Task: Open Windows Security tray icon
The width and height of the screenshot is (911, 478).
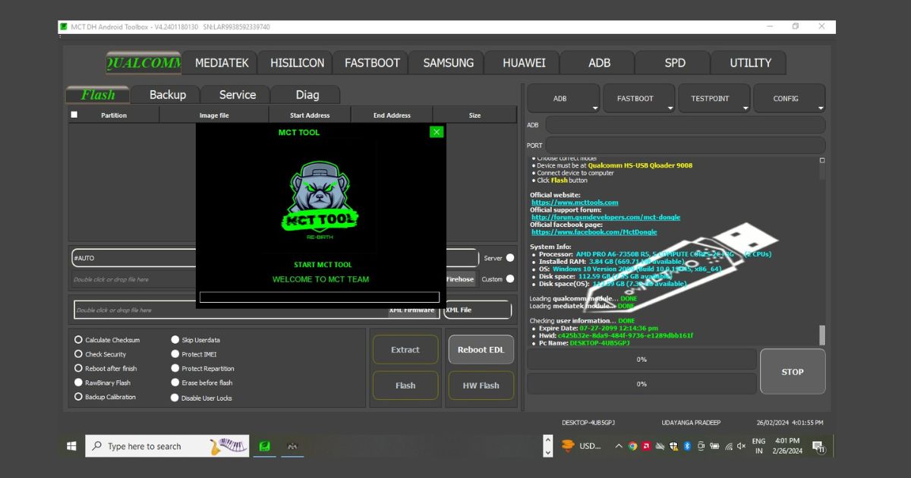Action: [673, 446]
